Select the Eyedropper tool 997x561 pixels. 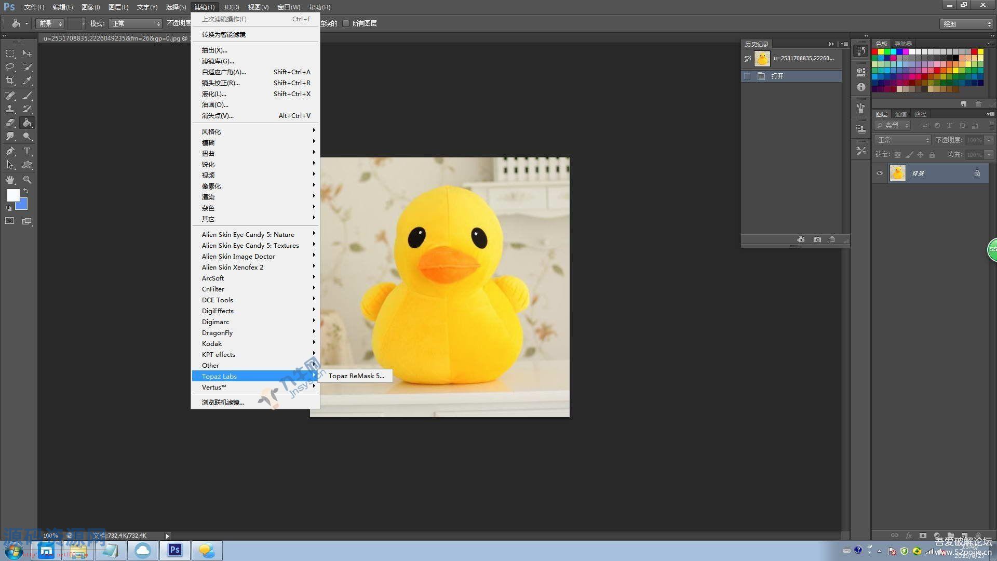pos(28,81)
